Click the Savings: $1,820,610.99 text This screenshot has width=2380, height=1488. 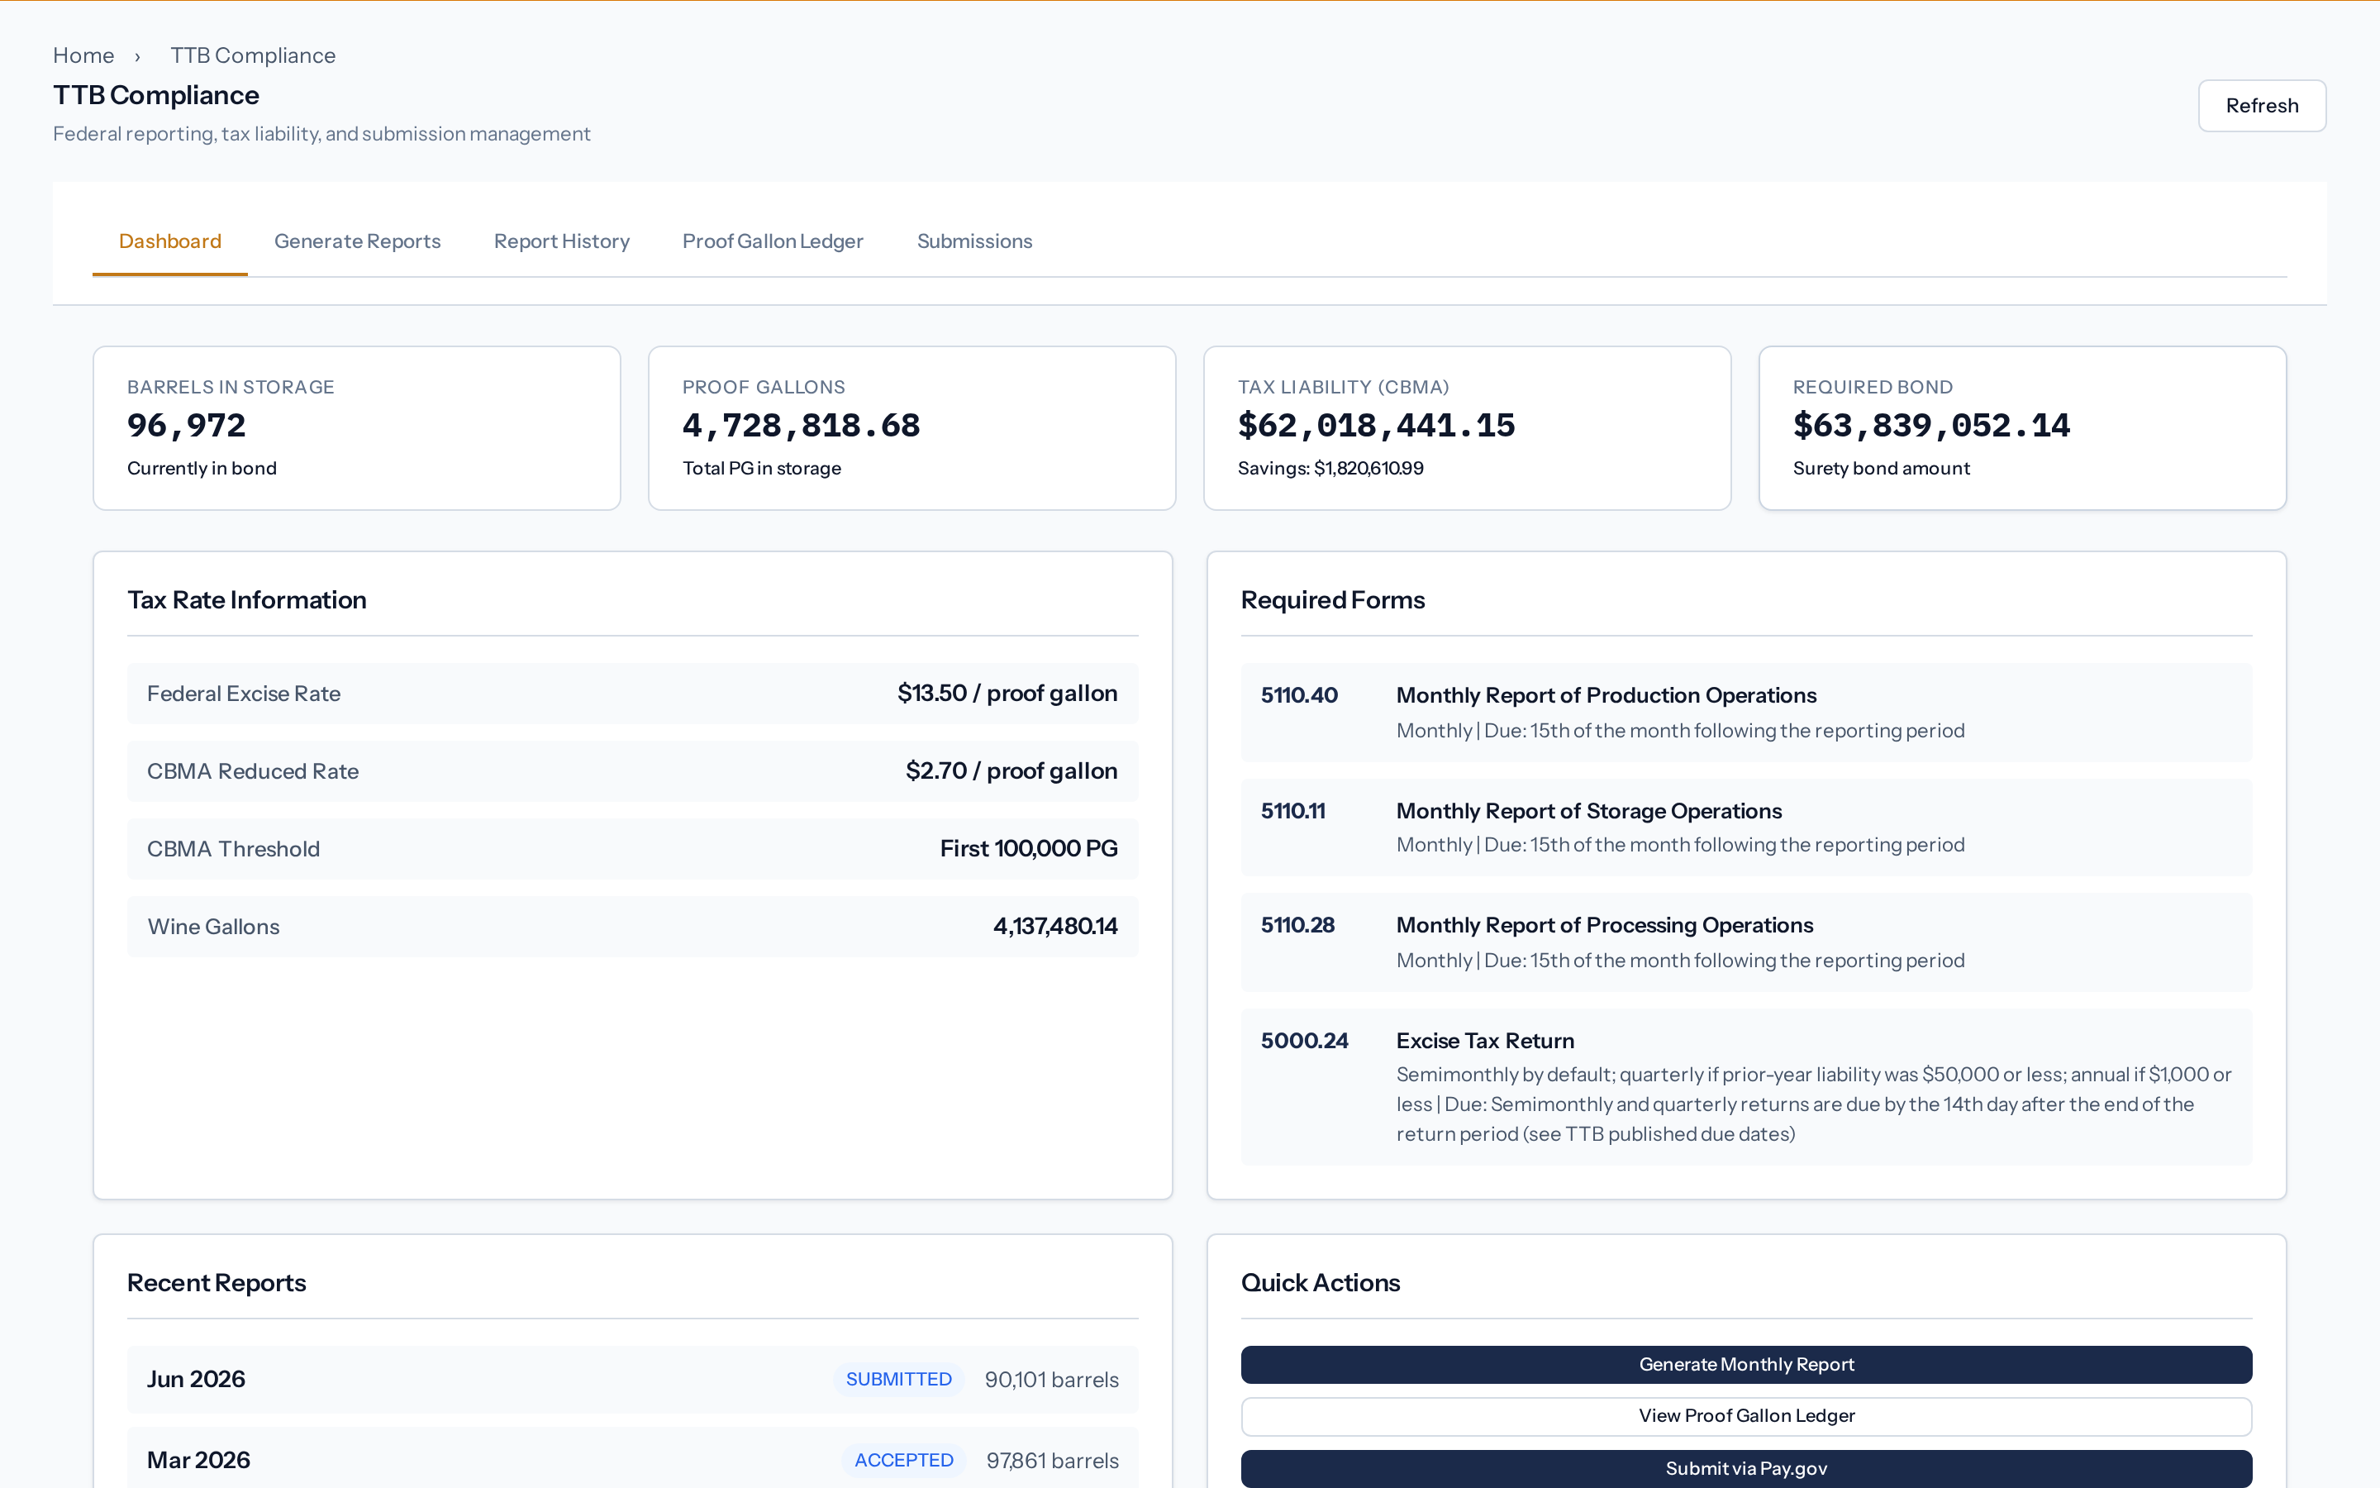tap(1330, 469)
